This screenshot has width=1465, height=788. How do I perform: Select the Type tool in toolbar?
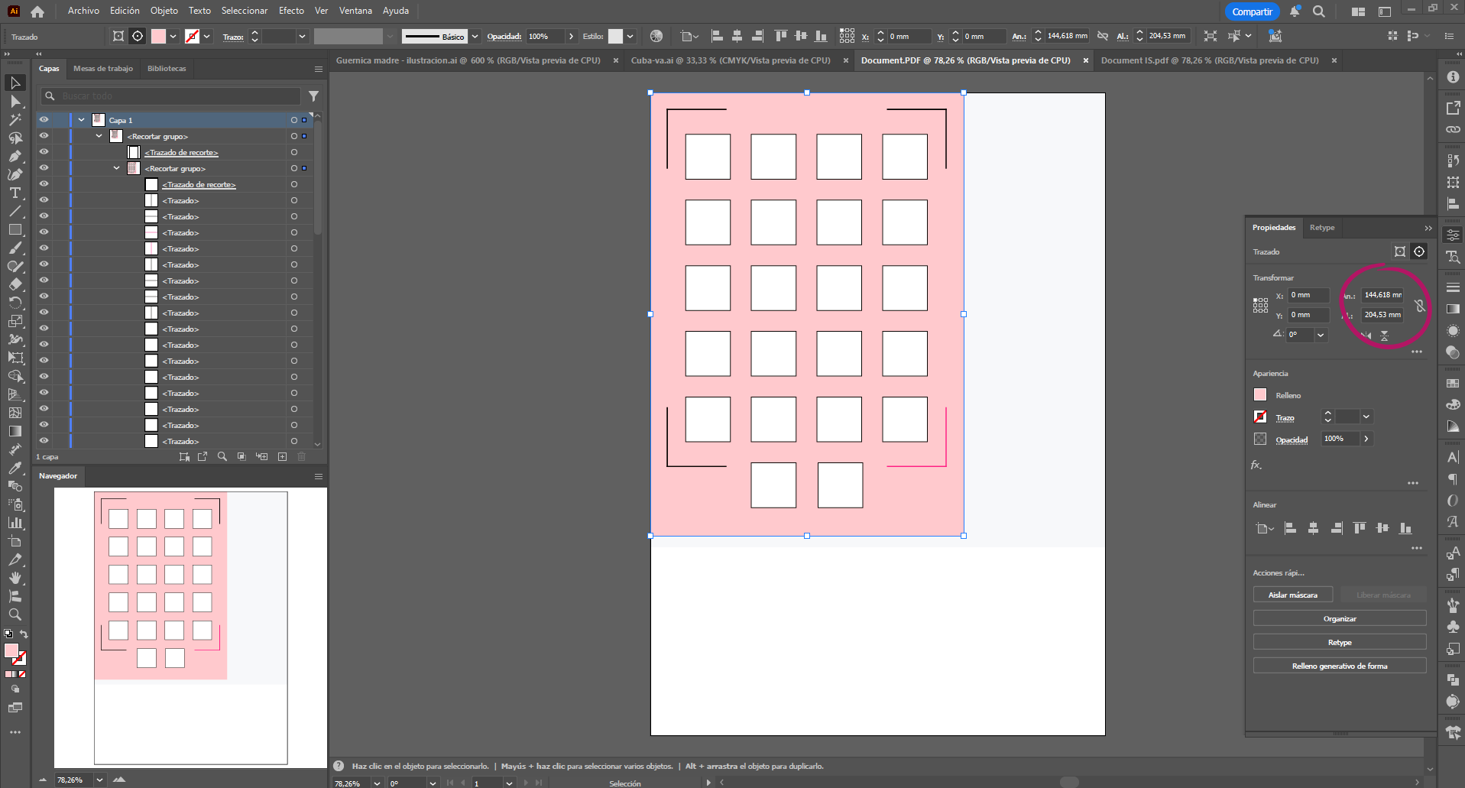pyautogui.click(x=15, y=193)
